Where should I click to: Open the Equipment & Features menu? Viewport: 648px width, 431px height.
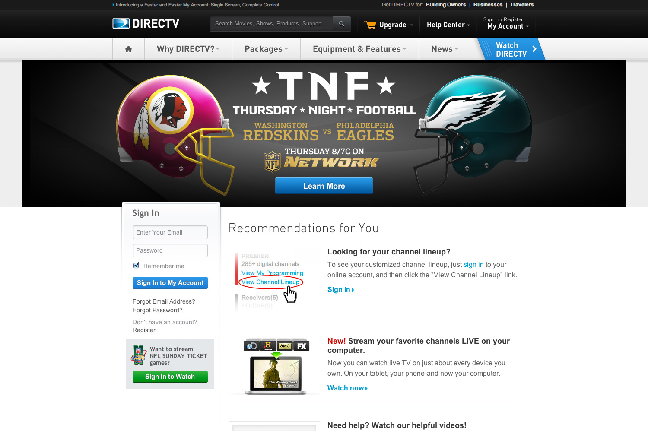pos(359,49)
